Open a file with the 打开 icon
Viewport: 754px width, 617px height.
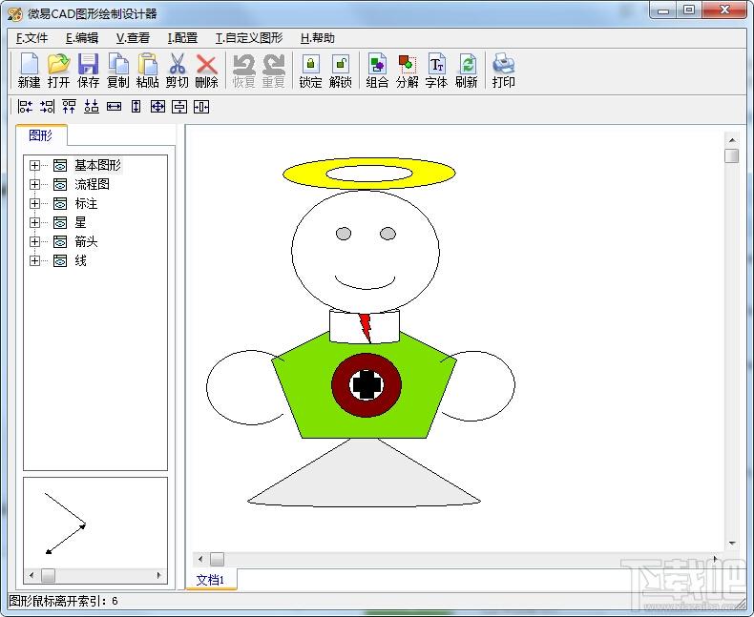[58, 71]
